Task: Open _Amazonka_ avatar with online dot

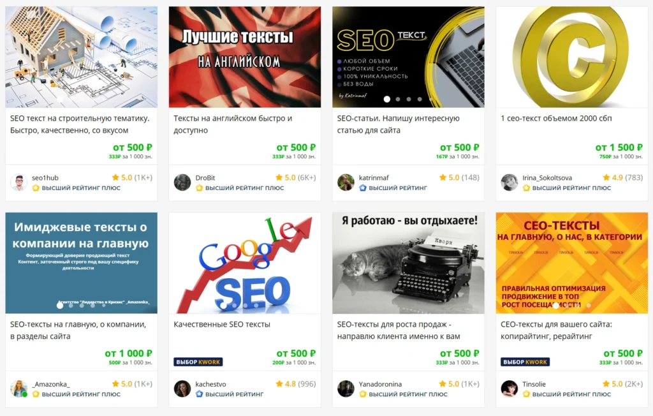Action: (18, 389)
